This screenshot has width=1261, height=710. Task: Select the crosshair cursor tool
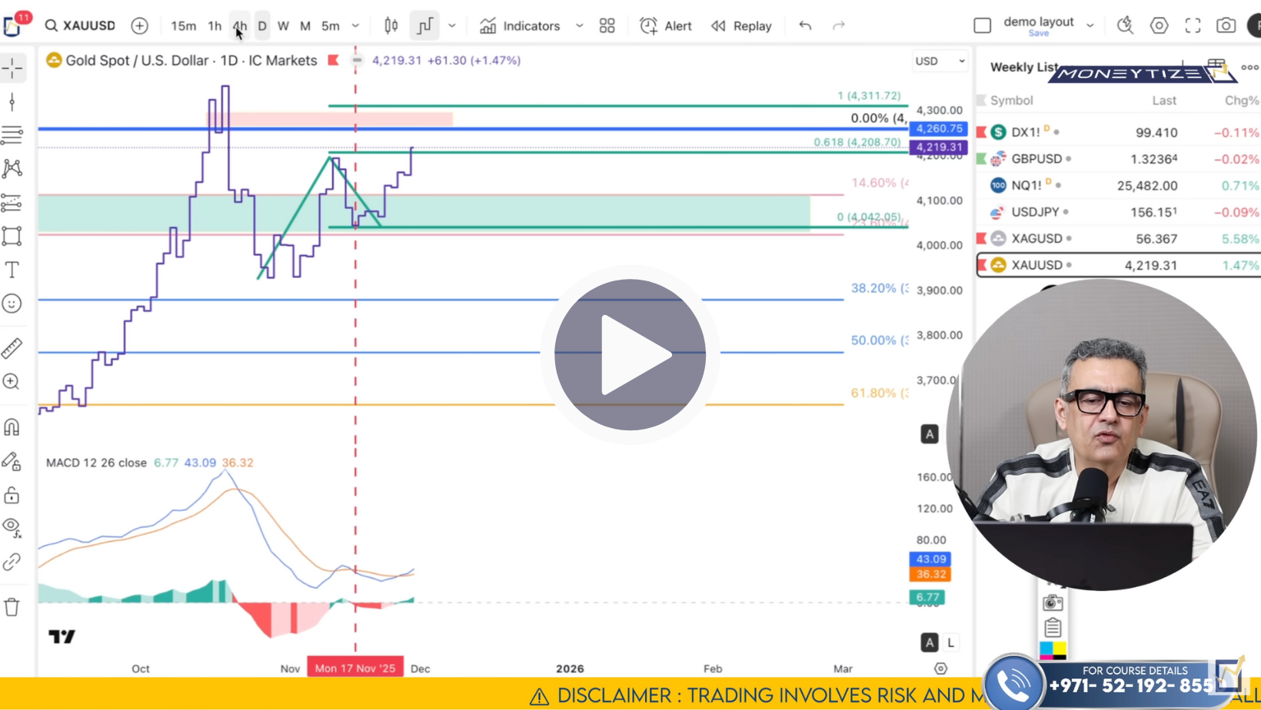pos(12,68)
